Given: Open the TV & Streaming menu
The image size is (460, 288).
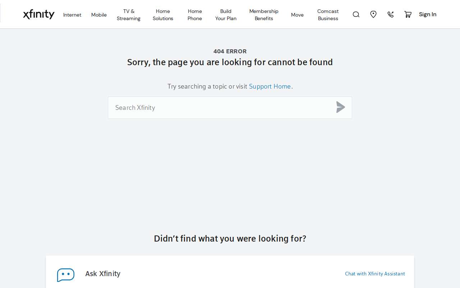Looking at the screenshot, I should [x=129, y=15].
